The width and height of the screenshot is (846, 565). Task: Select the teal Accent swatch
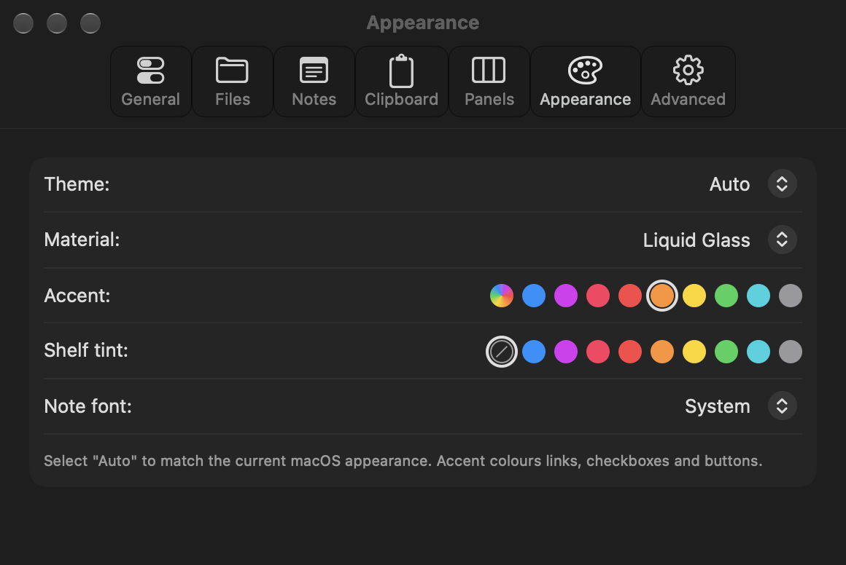[x=758, y=296]
